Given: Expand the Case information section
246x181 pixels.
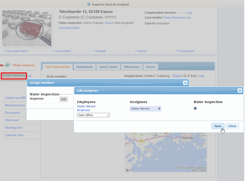Looking at the screenshot, I should click(17, 51).
